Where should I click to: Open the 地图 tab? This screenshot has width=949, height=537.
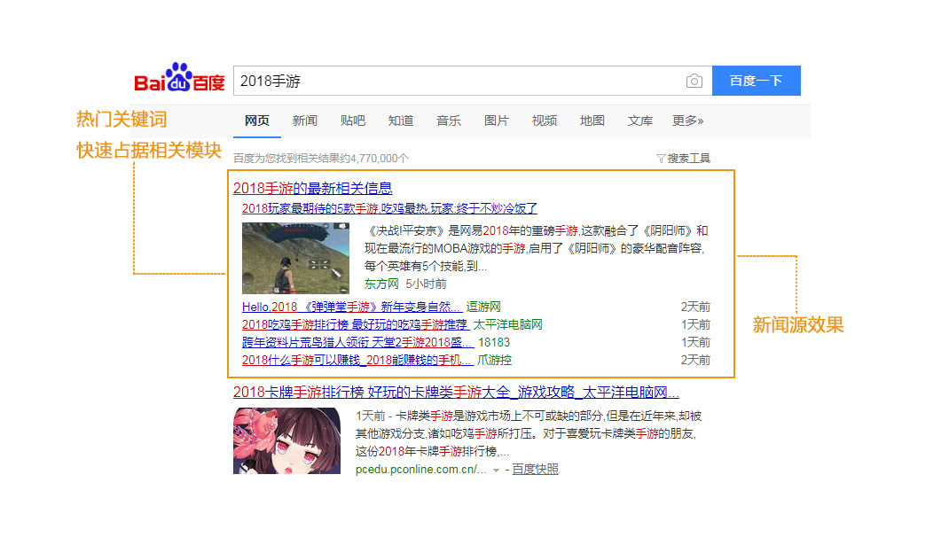(592, 121)
